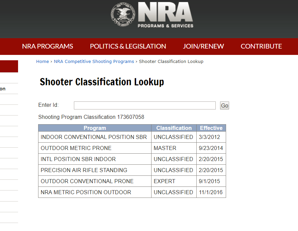
Task: Click the NRA Programs & Services wordmark
Action: 165,15
